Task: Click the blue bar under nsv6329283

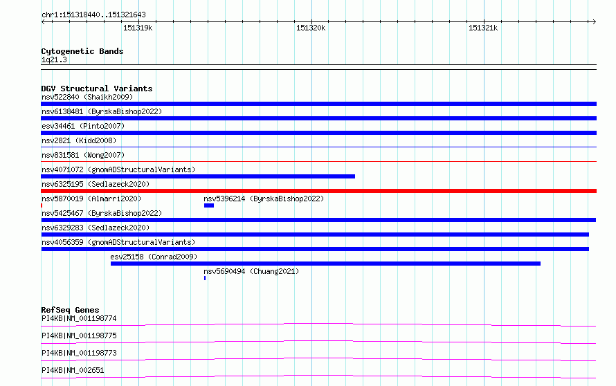Action: point(315,235)
